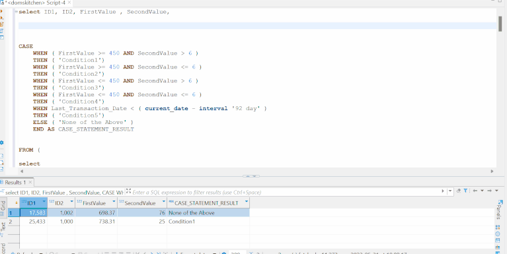
Task: Select cell 17,583 in ID1
Action: point(34,212)
